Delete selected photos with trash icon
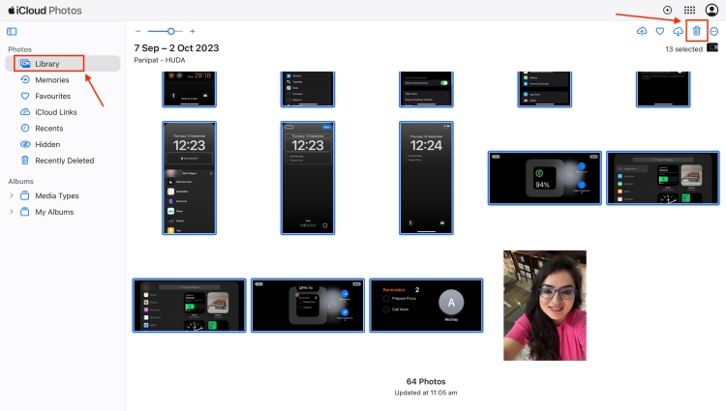 point(696,32)
